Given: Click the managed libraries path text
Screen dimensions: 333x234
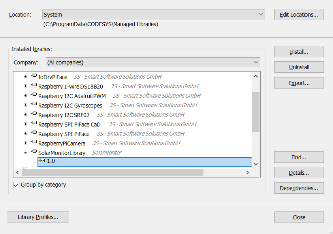Looking at the screenshot, I should 101,24.
